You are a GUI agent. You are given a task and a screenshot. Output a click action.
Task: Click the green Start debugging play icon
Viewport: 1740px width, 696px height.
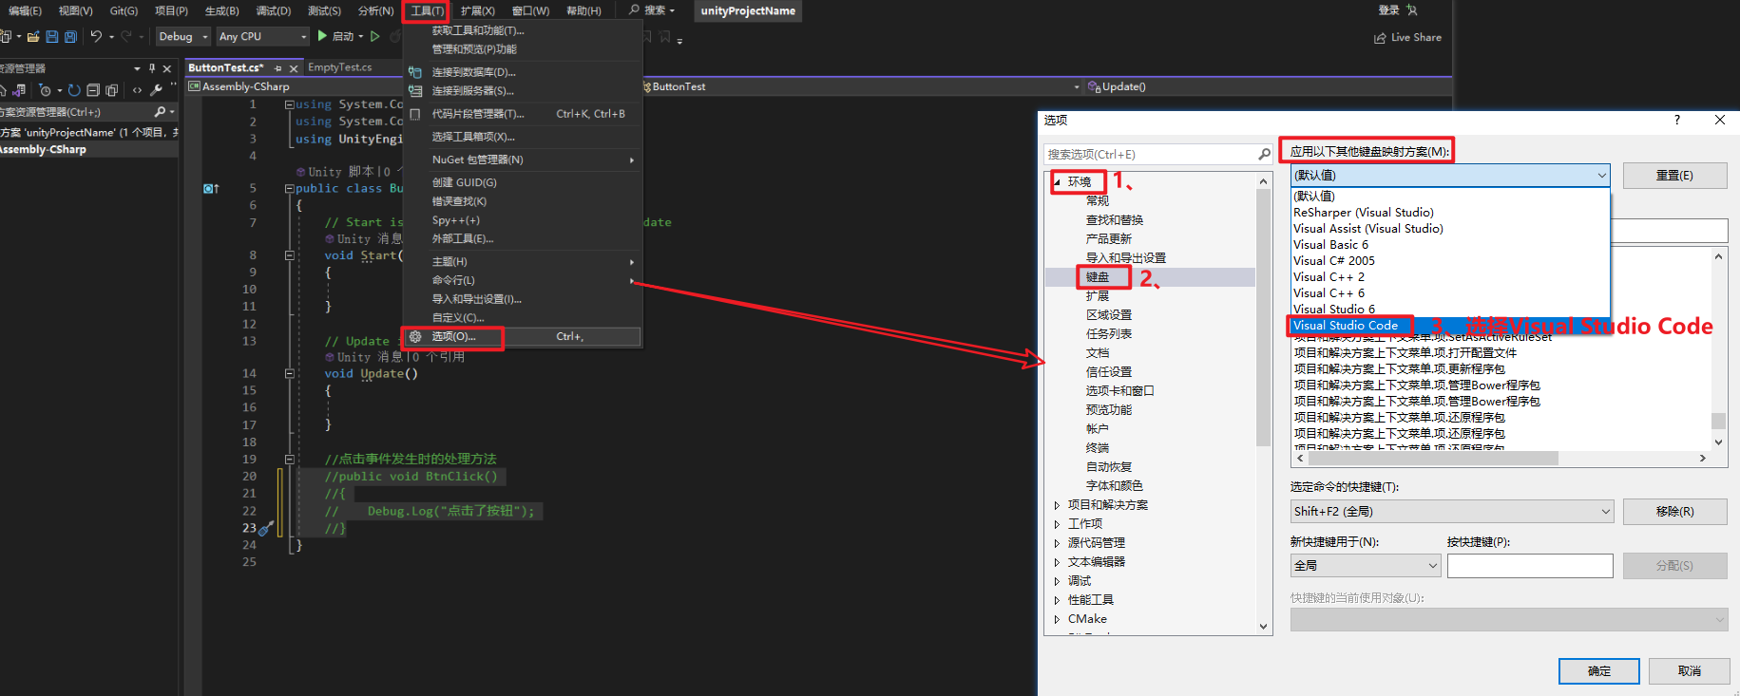(322, 36)
